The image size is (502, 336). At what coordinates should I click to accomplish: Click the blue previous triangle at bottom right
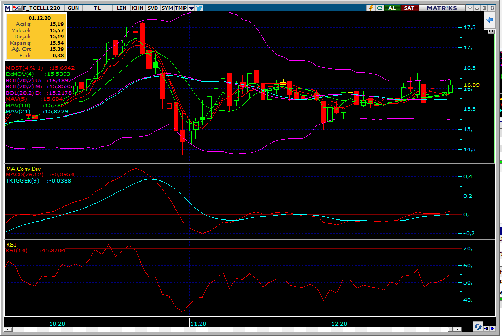[486, 328]
